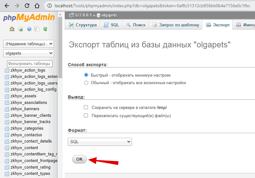Click the table icon beside zkhyw_action_log_config

[x=7, y=89]
